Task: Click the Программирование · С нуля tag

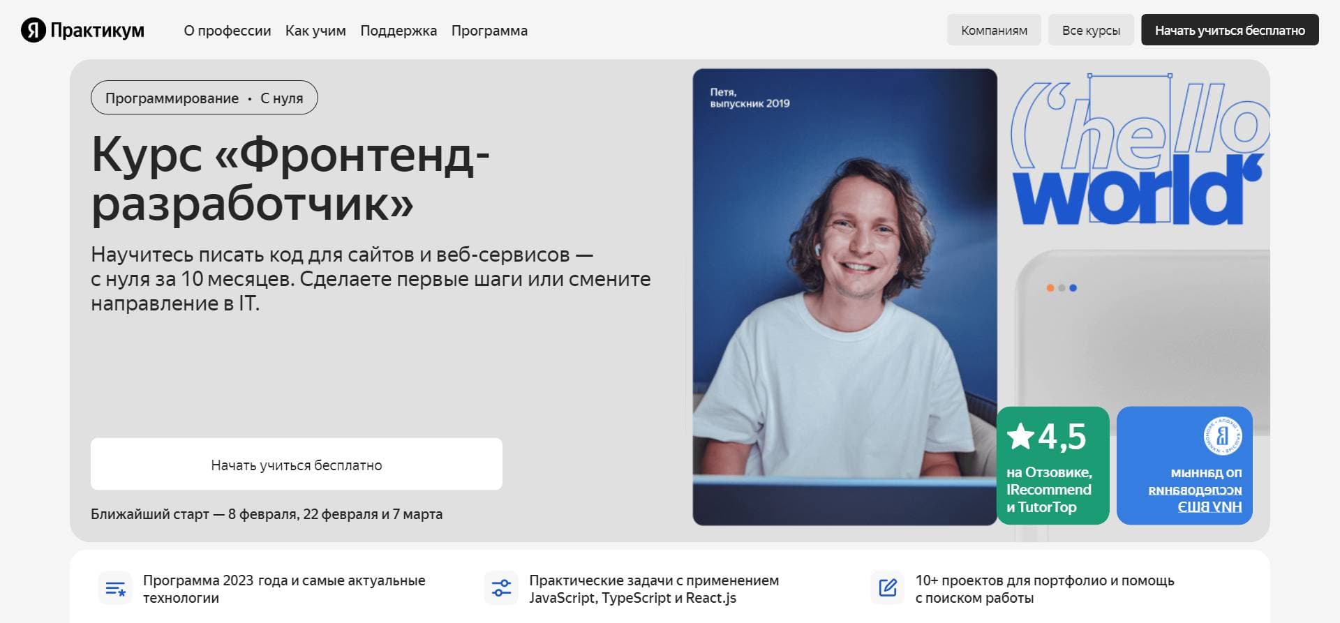Action: click(204, 98)
